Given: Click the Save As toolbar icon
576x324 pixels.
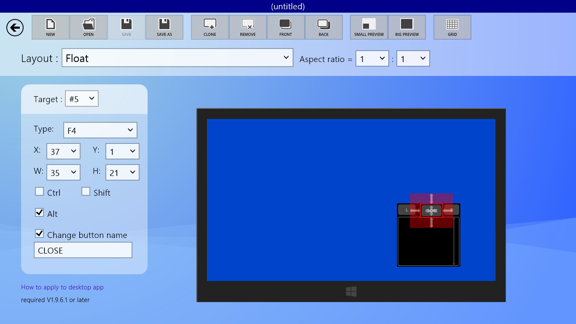Looking at the screenshot, I should 164,27.
